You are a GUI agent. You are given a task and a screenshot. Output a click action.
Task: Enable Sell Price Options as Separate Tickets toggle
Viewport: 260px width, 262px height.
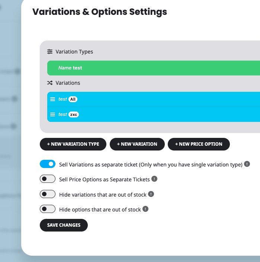pyautogui.click(x=48, y=179)
